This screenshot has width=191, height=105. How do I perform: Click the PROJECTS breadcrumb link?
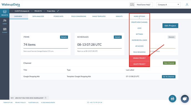(38, 11)
